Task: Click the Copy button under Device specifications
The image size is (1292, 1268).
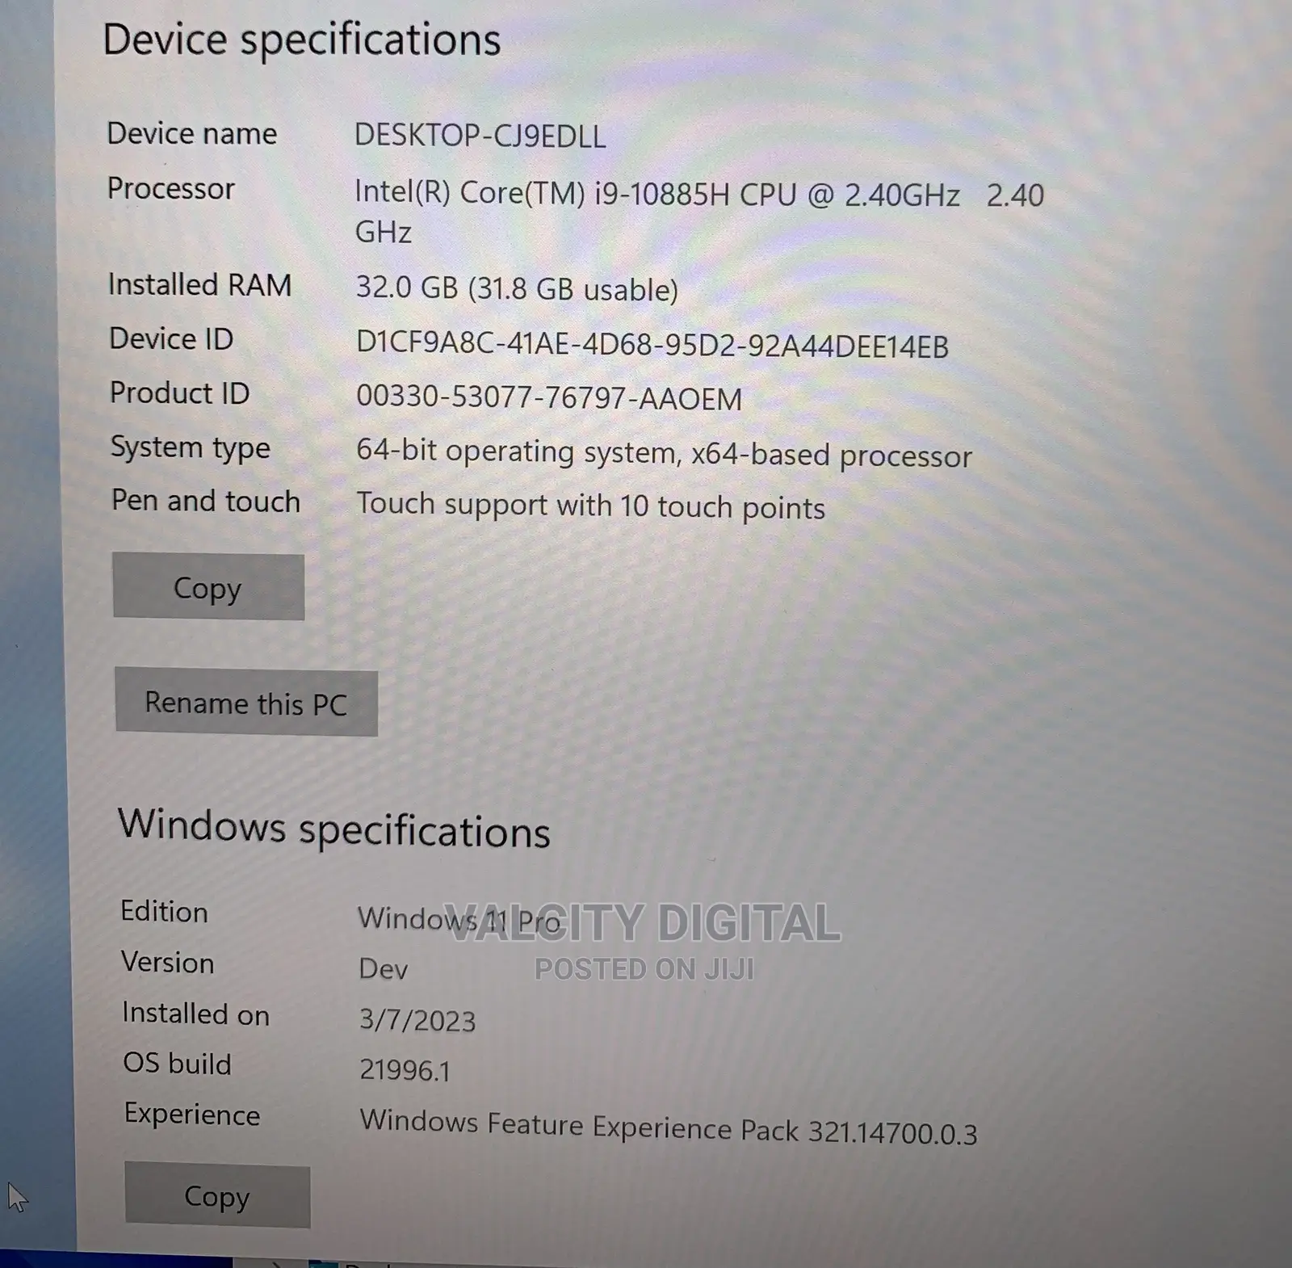Action: 208,587
